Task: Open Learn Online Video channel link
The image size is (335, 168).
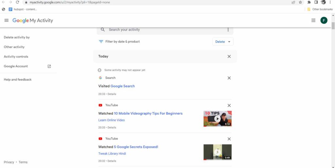Action: (x=112, y=120)
